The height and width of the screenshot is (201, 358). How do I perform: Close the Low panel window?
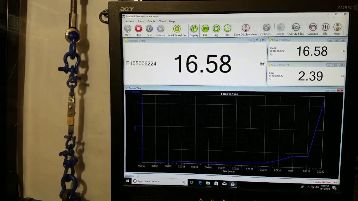pos(341,65)
